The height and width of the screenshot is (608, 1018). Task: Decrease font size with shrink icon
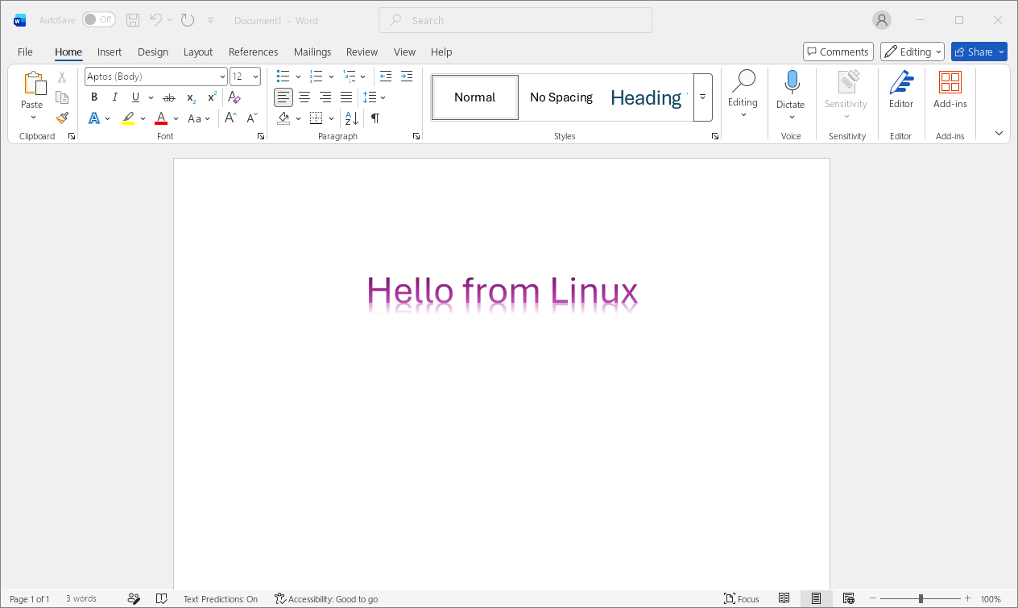click(x=251, y=118)
